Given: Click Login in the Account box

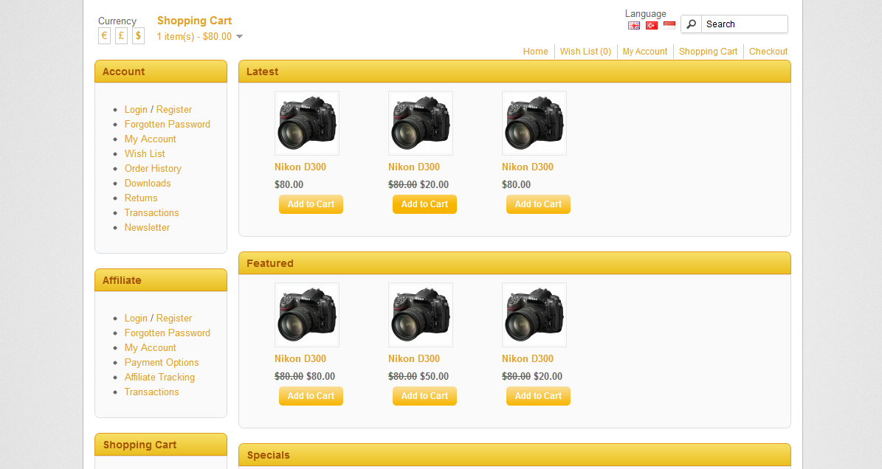Looking at the screenshot, I should click(136, 110).
